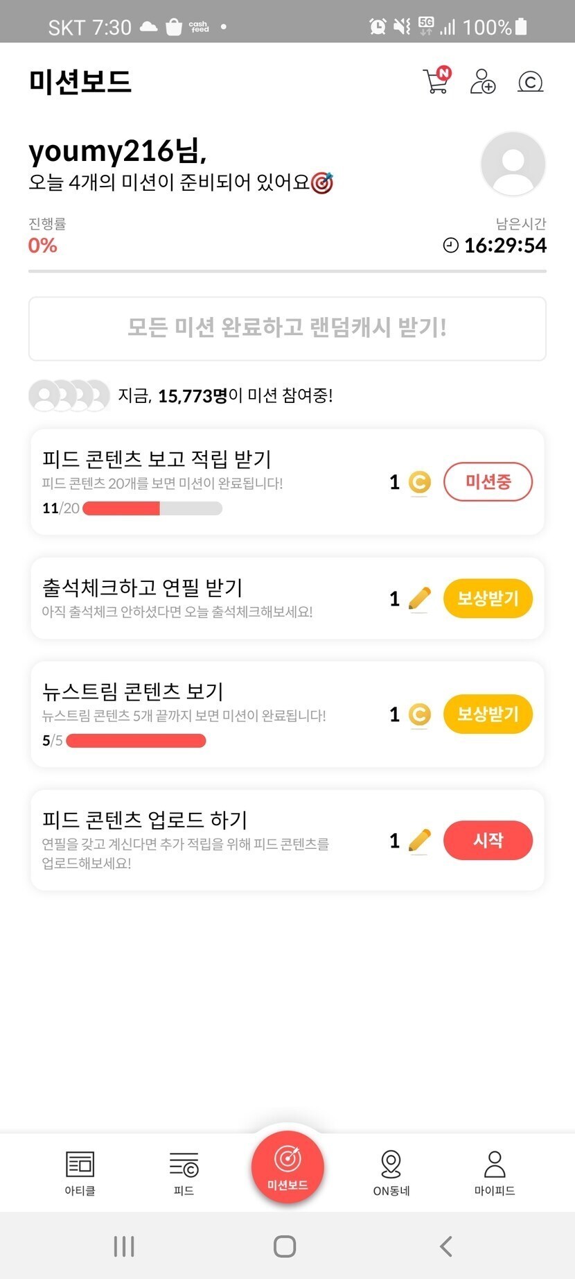The height and width of the screenshot is (1279, 575).
Task: Claim reward with 보상받기 for 출석체크 mission
Action: (488, 598)
